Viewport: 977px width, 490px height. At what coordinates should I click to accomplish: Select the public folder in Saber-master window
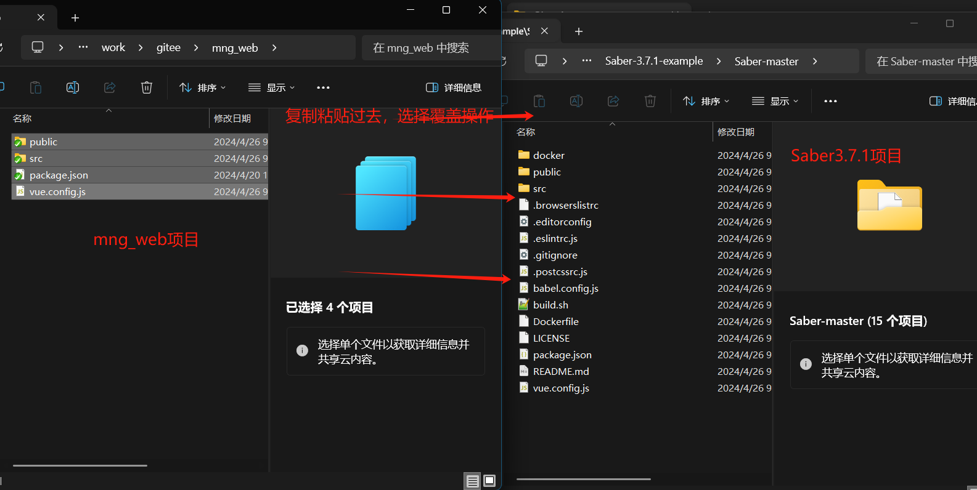click(x=644, y=172)
